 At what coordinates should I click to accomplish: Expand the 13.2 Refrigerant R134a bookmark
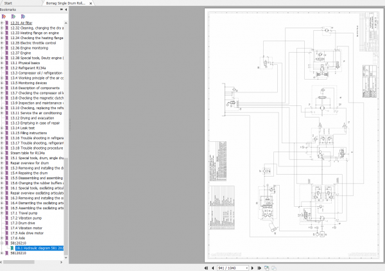[2, 68]
